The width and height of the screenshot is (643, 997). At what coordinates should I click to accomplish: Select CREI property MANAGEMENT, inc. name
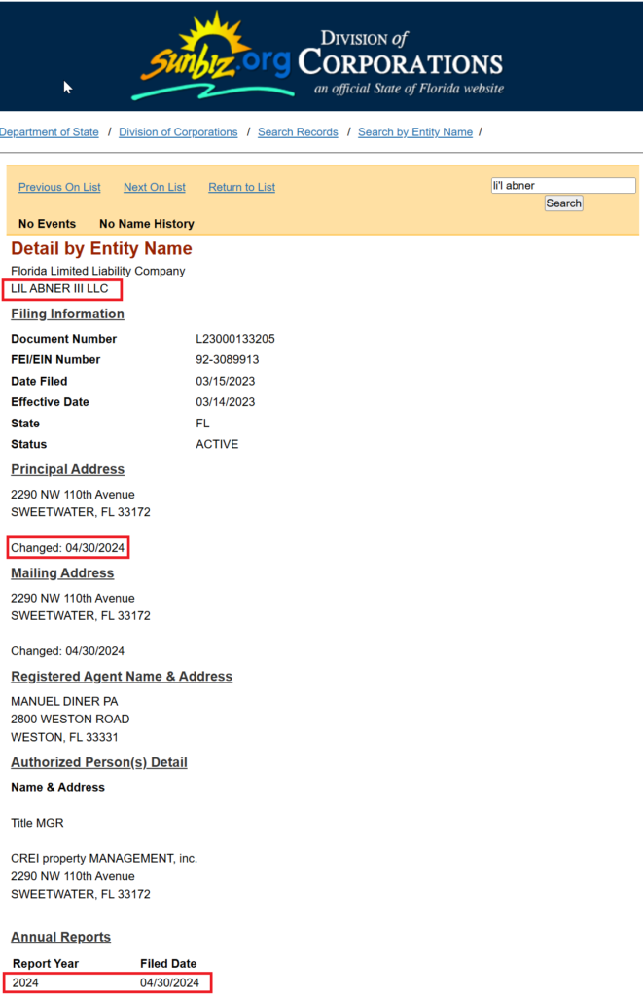(104, 859)
